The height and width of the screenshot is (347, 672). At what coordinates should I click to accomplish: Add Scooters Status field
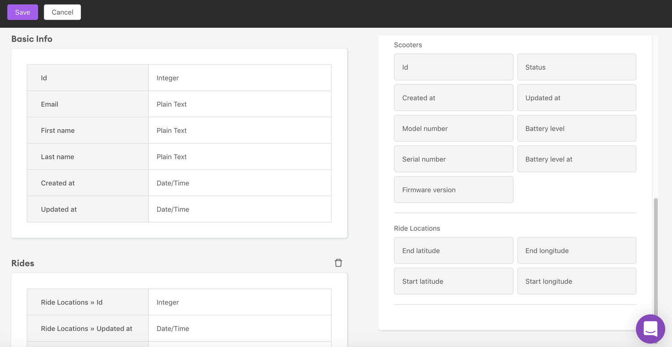577,67
